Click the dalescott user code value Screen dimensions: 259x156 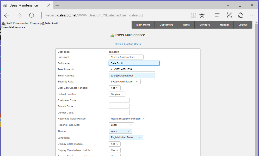114,52
